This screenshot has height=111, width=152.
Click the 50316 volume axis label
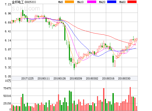7,96
